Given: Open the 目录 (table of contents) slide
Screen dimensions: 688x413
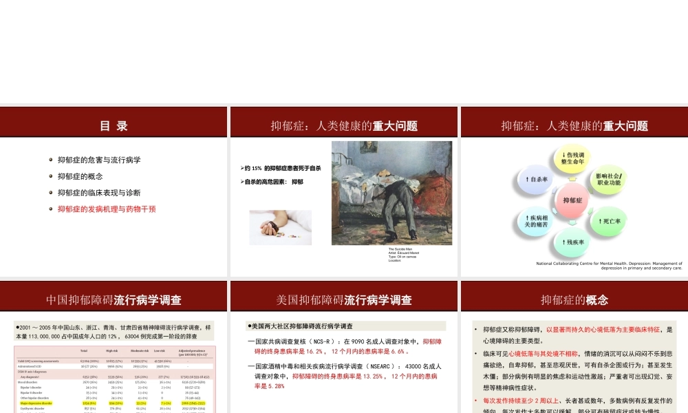Looking at the screenshot, I should [113, 126].
